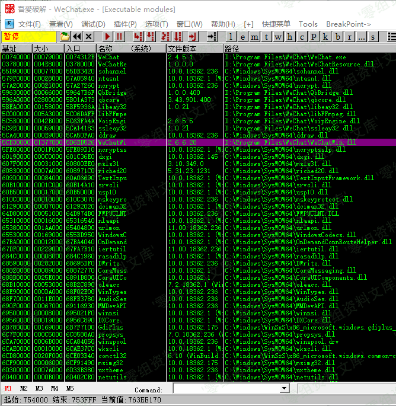This screenshot has width=396, height=406.
Task: Click the step over icon
Action: click(x=151, y=37)
